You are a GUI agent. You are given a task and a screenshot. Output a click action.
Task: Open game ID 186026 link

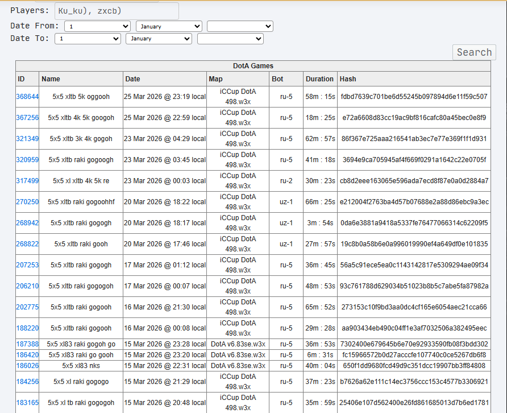pyautogui.click(x=27, y=366)
